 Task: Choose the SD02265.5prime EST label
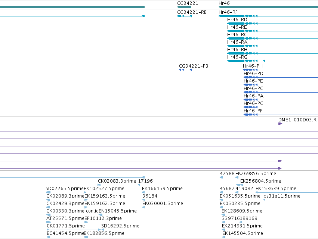pyautogui.click(x=65, y=189)
